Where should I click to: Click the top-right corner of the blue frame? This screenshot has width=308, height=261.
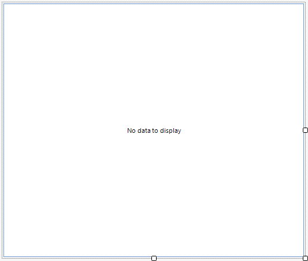[304, 3]
